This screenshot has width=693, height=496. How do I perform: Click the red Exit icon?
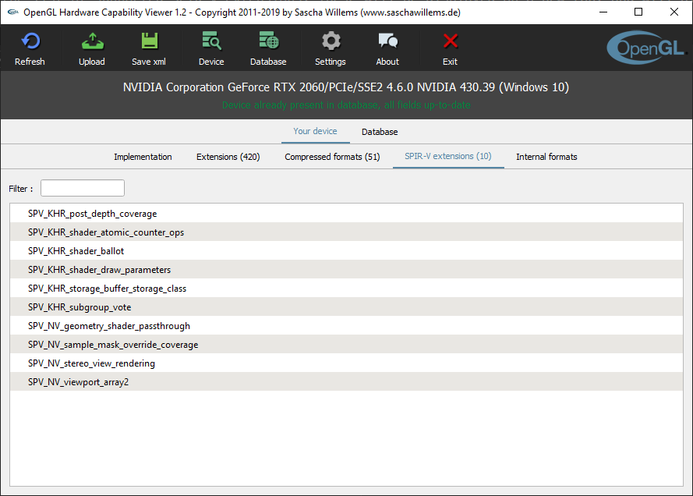(x=451, y=41)
